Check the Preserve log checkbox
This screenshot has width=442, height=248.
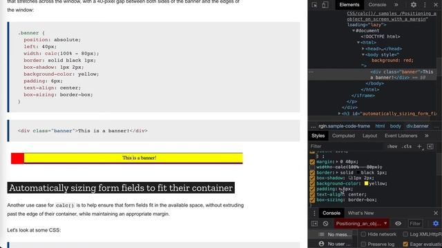[363, 244]
